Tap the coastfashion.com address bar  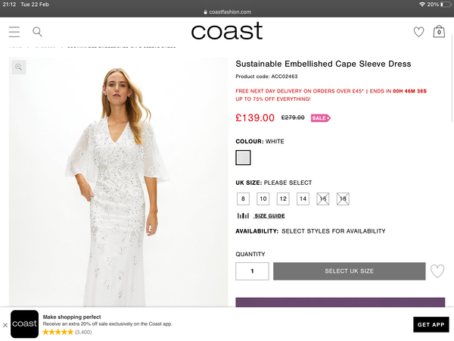pos(227,11)
